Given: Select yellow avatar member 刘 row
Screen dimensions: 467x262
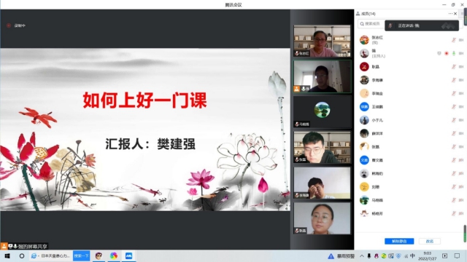Looking at the screenshot, I should click(x=364, y=186).
